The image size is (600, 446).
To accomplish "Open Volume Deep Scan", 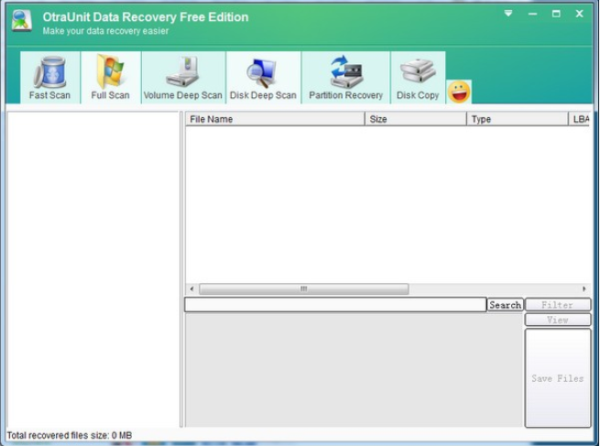I will pos(183,78).
